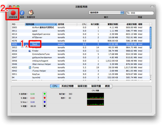Click the scrollbar down arrow
Image resolution: width=163 pixels, height=126 pixels.
(x=151, y=79)
